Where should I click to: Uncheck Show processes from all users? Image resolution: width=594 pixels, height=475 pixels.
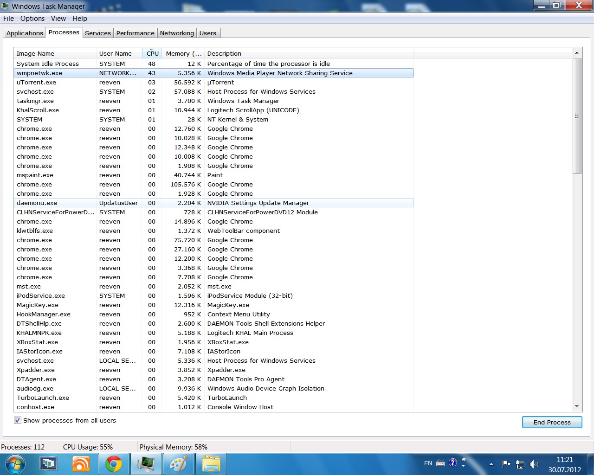coord(18,420)
